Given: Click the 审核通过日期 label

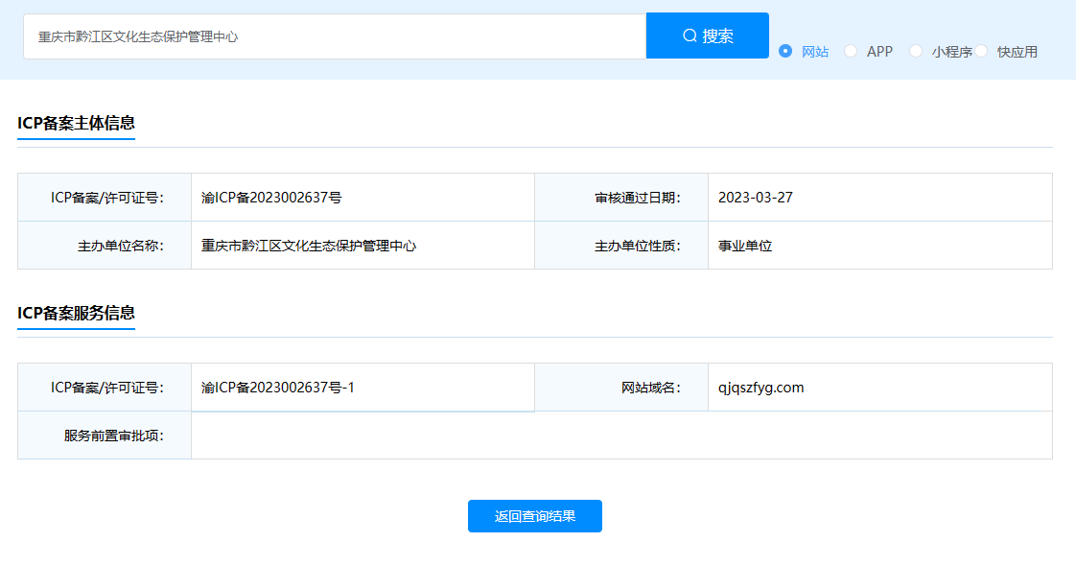Looking at the screenshot, I should 637,198.
